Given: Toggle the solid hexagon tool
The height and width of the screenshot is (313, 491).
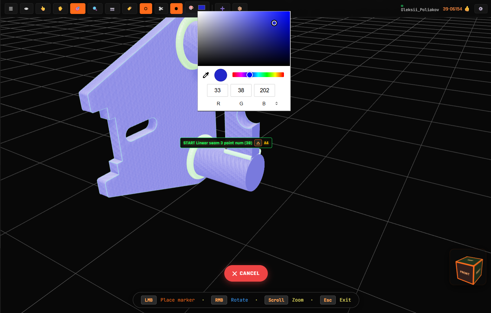Looking at the screenshot, I should pos(176,9).
